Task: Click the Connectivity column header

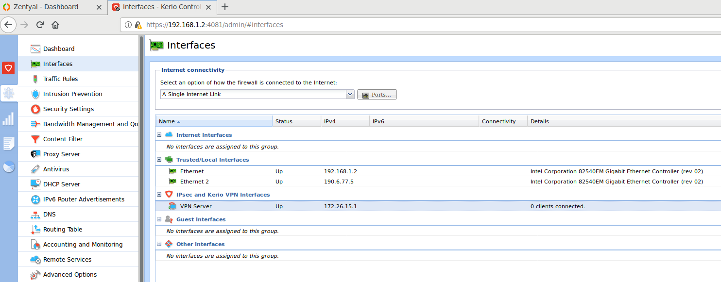Action: point(503,121)
